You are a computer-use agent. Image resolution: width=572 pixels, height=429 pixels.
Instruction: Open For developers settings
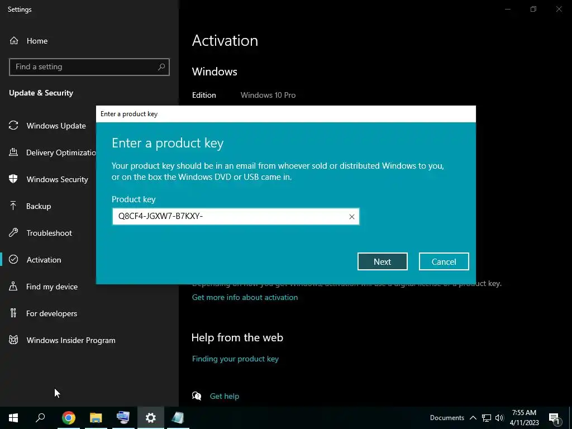coord(51,313)
